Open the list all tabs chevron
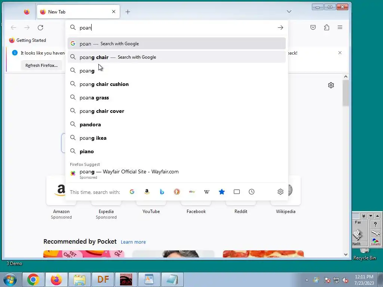The height and width of the screenshot is (287, 383). (x=289, y=12)
